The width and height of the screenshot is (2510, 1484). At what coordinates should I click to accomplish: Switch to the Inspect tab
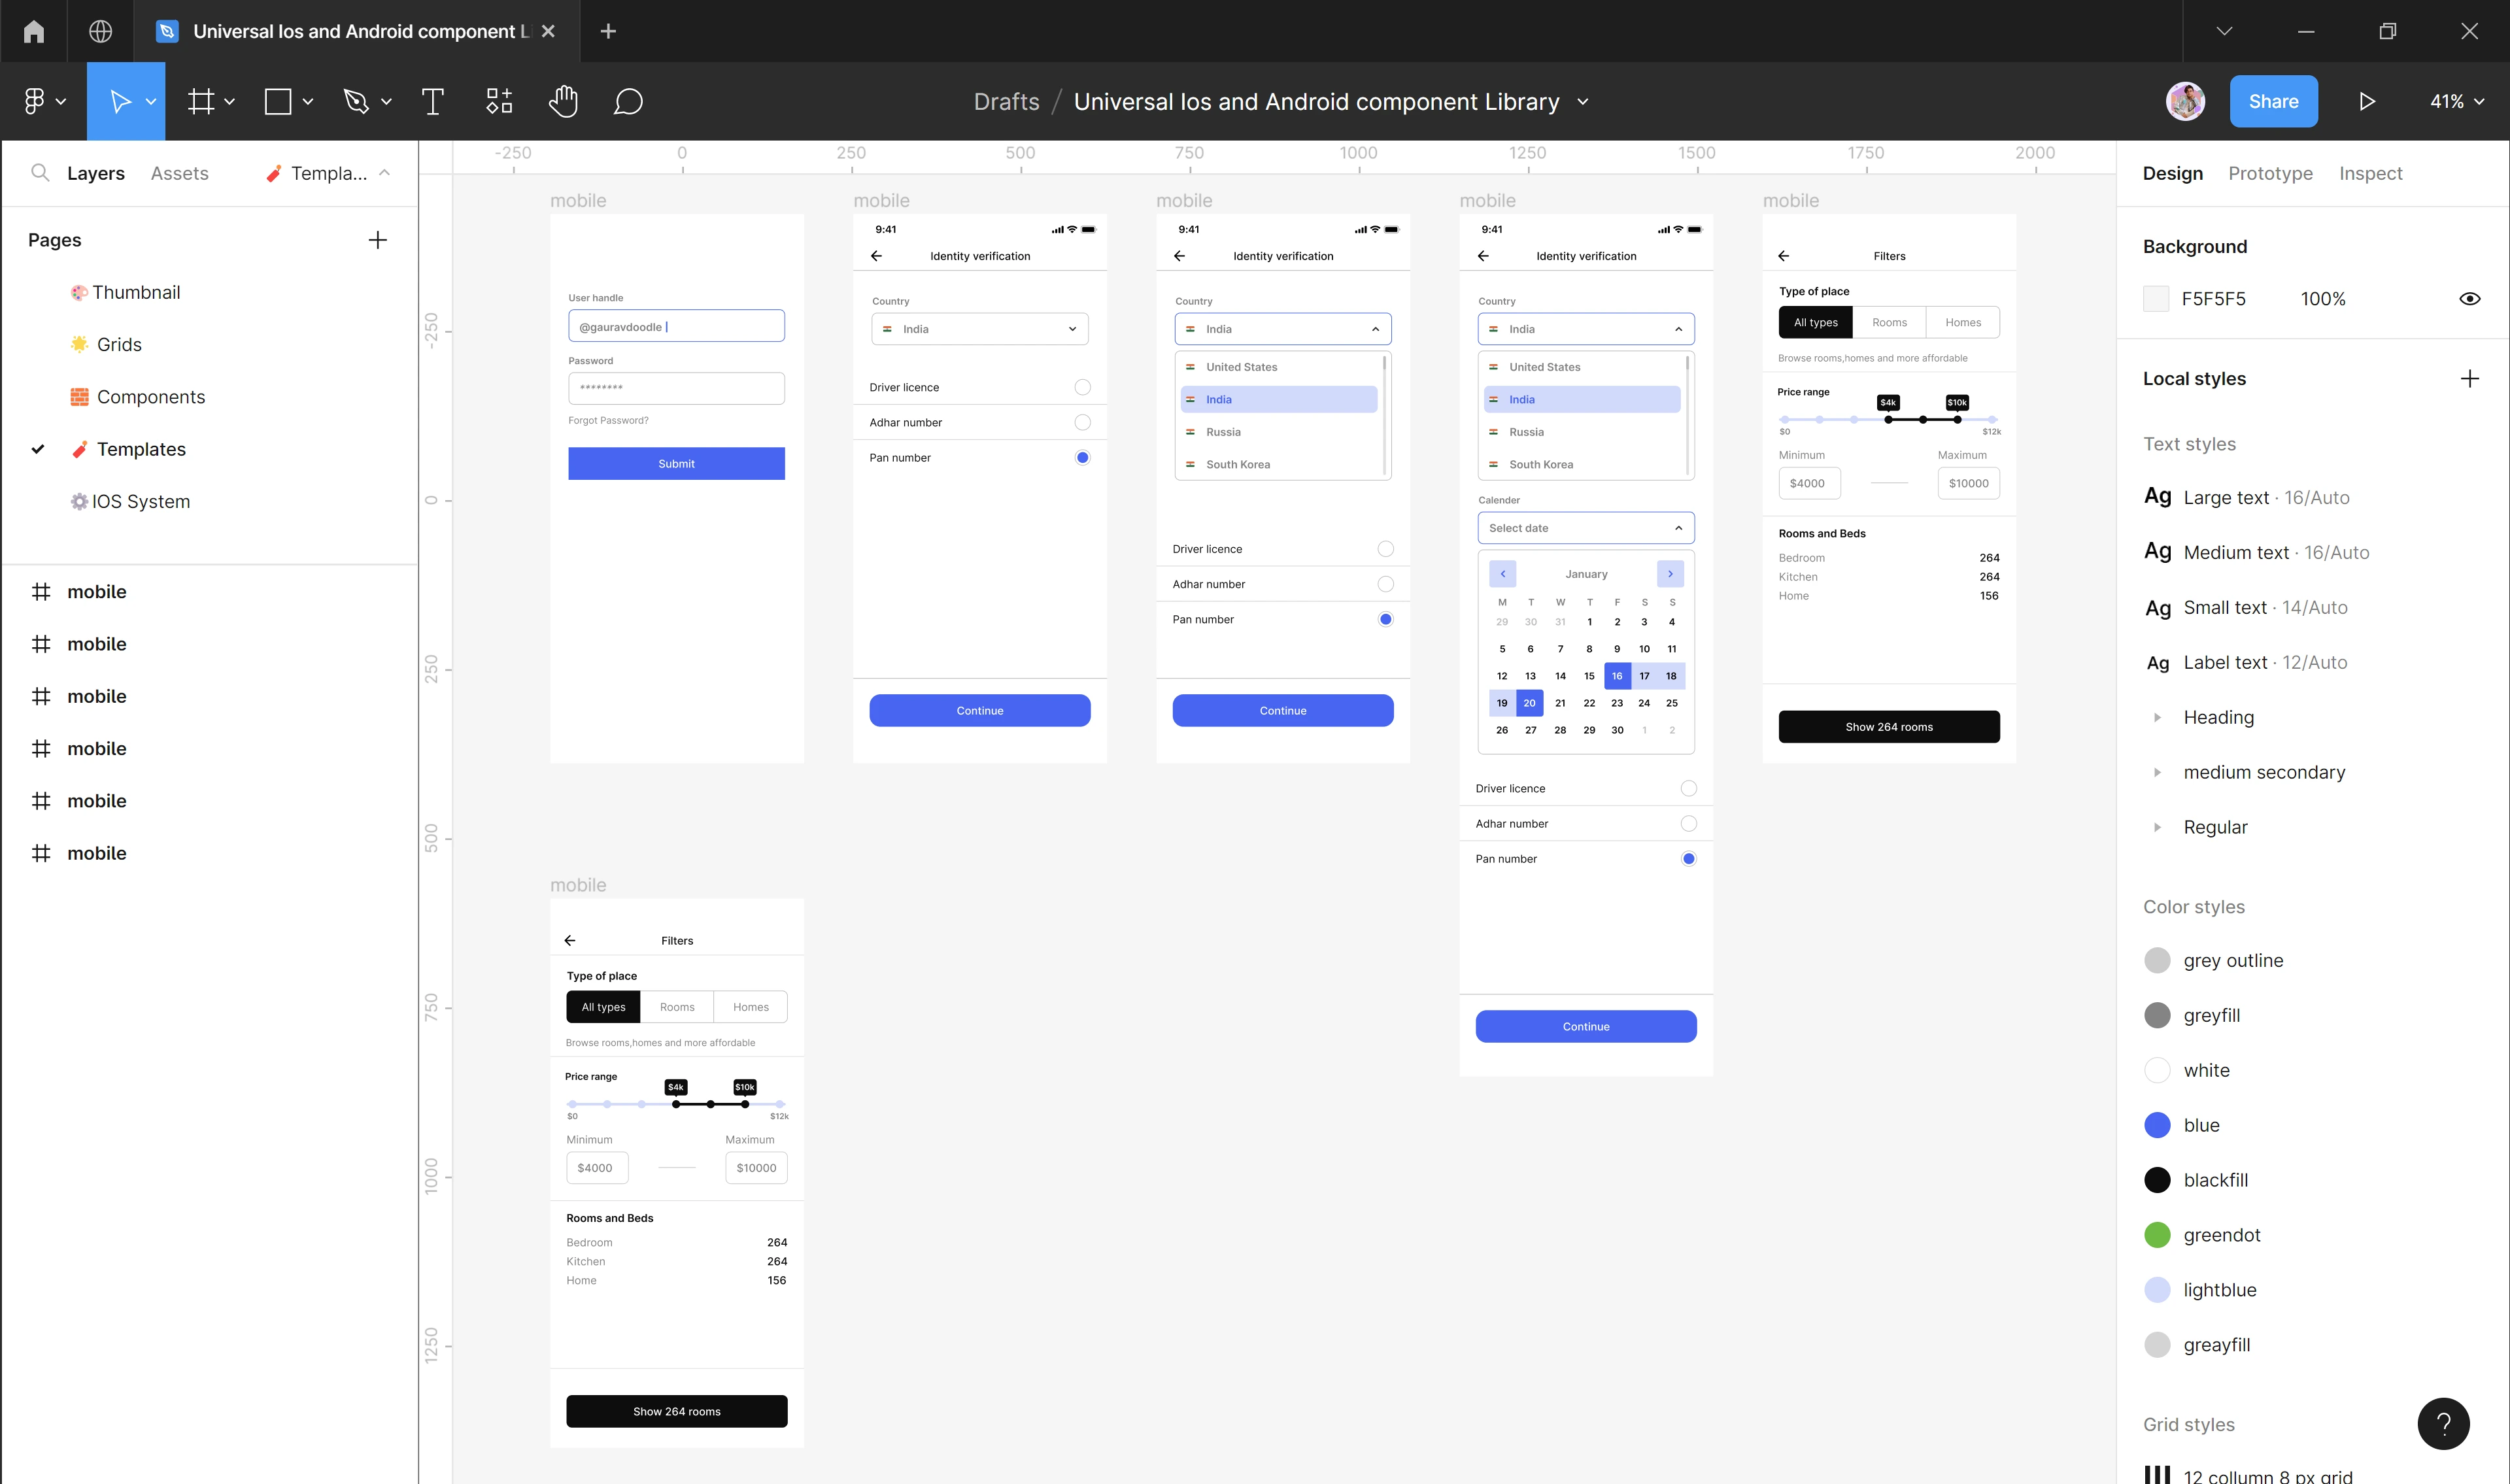2370,173
